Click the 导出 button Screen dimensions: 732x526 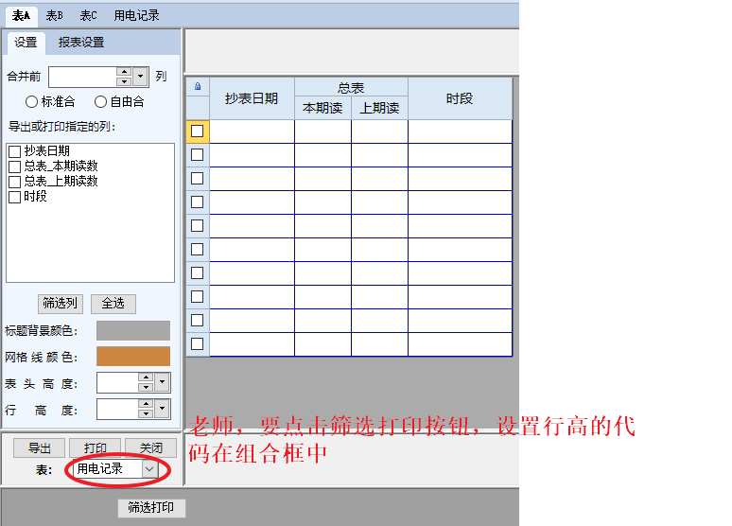(39, 448)
